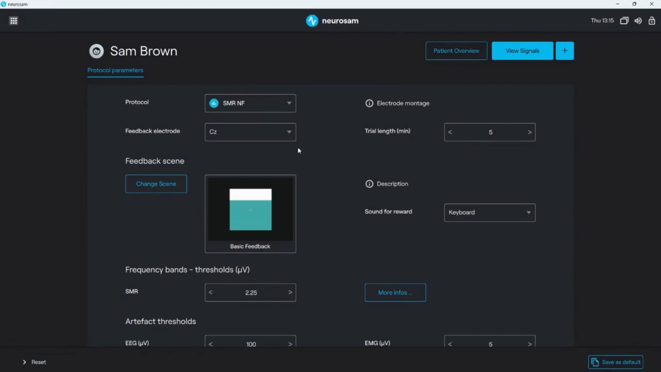Click the Change Scene button
661x372 pixels.
click(156, 184)
